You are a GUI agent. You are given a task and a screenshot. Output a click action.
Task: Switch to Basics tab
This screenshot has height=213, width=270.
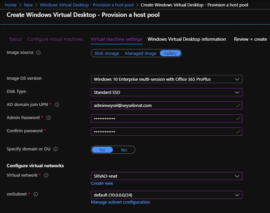15,39
